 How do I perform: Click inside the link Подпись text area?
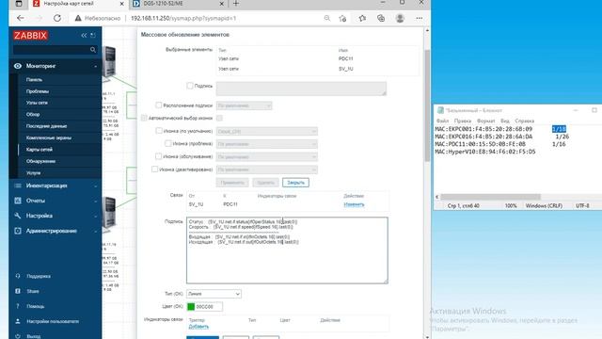[287, 250]
